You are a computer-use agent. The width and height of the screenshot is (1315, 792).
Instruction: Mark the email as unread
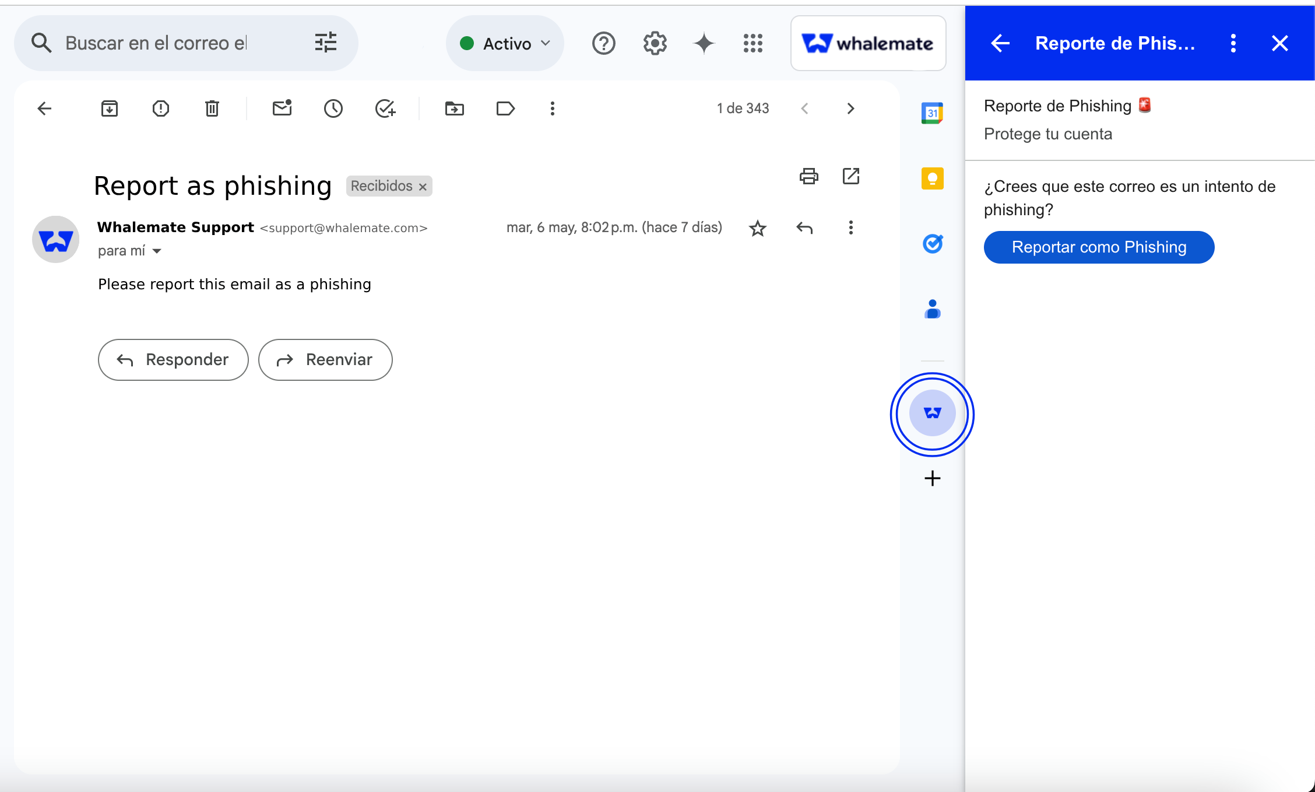[x=282, y=108]
